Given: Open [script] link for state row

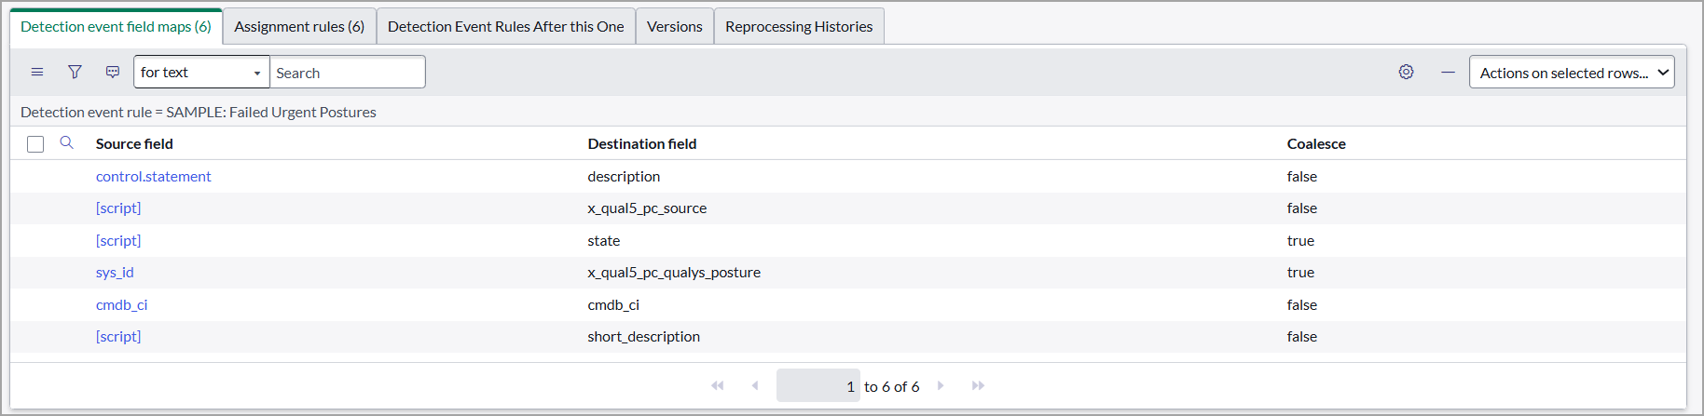Looking at the screenshot, I should (118, 240).
